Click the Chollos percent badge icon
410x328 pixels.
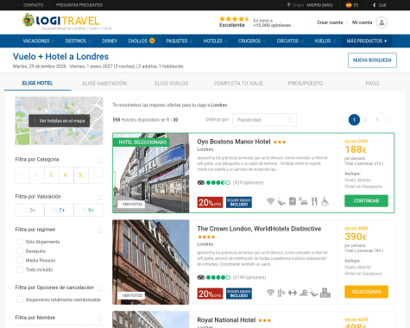152,41
